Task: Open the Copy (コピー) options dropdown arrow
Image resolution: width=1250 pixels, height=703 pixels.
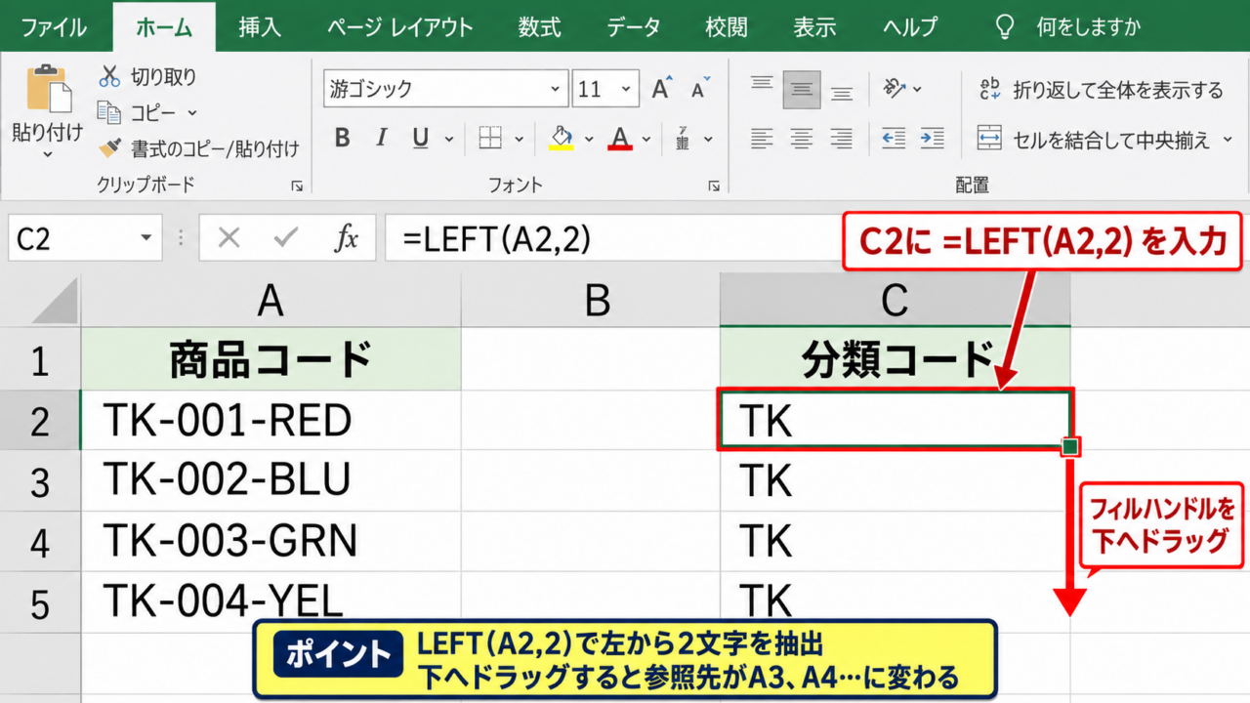Action: pos(191,113)
